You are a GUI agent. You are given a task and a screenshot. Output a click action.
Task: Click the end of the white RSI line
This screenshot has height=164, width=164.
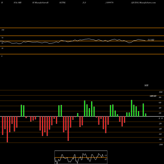point(145,41)
